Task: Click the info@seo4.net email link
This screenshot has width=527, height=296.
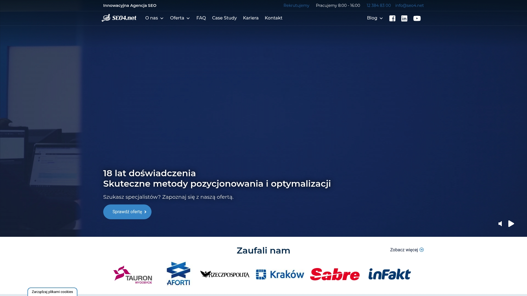Action: coord(409,5)
